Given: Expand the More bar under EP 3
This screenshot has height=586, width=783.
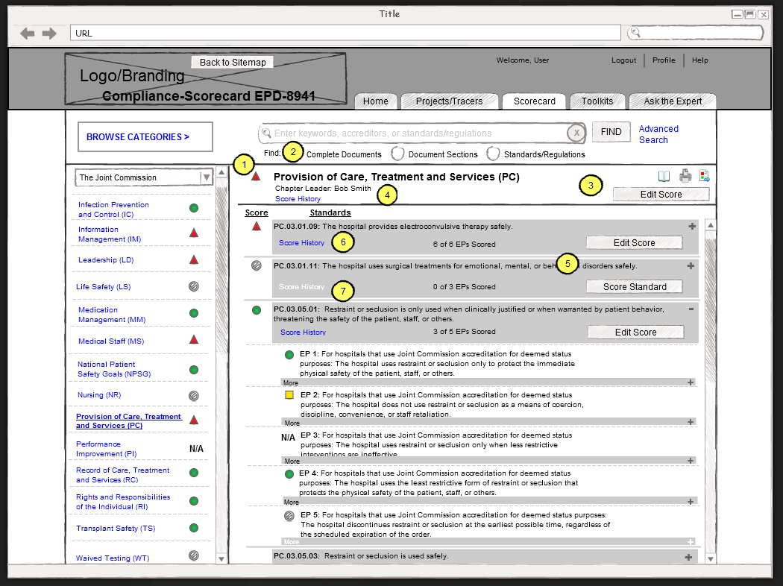Looking at the screenshot, I should [691, 460].
